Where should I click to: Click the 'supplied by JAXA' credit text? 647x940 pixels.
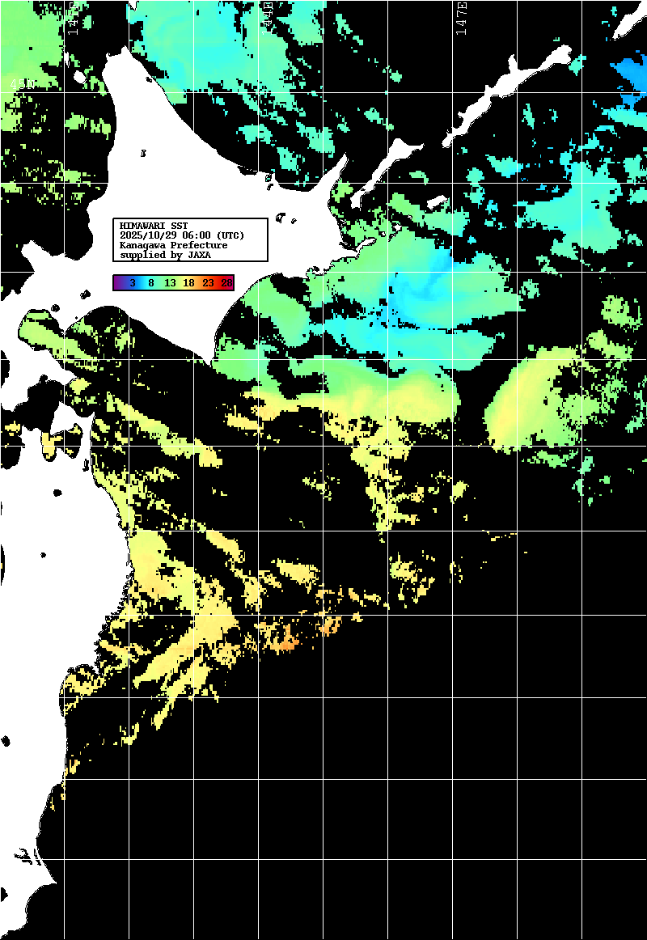click(165, 255)
